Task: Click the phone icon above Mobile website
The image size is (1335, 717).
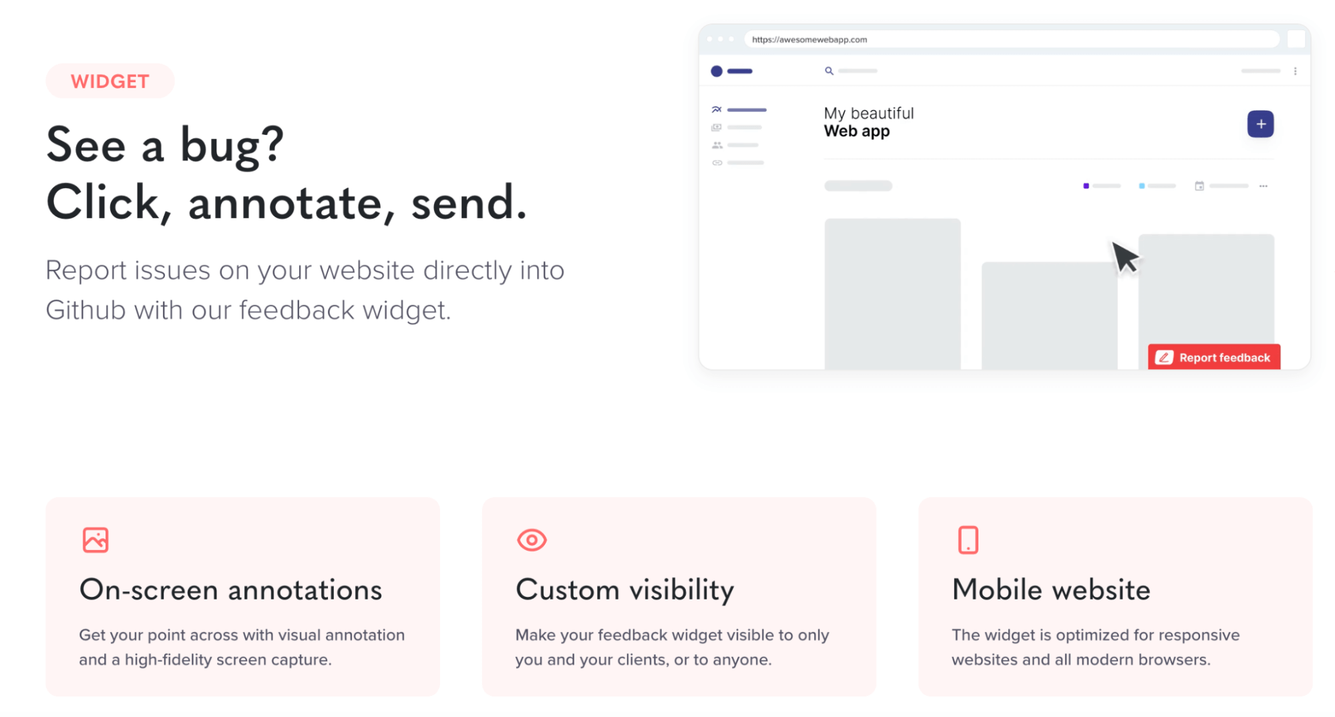Action: point(968,539)
